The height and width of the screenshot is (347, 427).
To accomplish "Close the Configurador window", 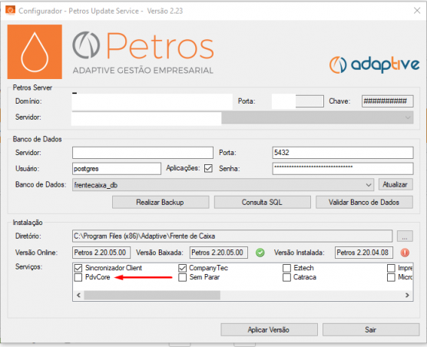I will click(417, 11).
